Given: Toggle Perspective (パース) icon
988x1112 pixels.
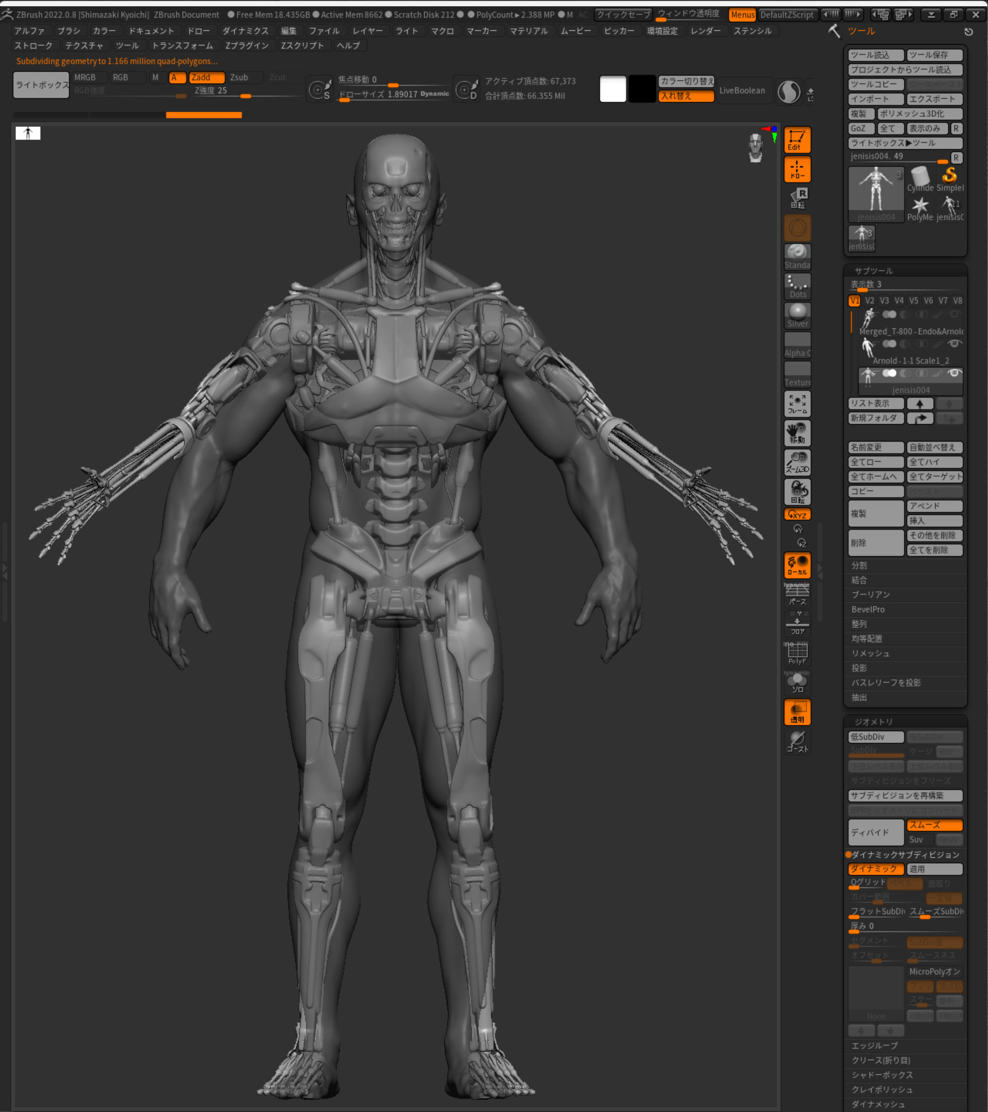Looking at the screenshot, I should tap(797, 594).
